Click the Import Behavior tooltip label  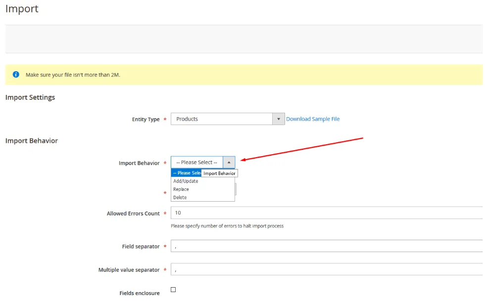click(x=220, y=173)
